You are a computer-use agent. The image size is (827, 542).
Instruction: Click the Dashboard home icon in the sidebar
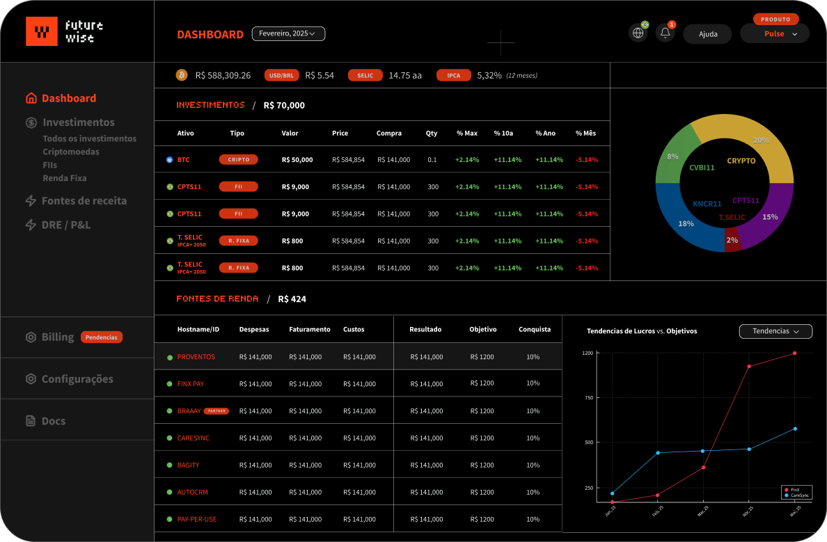[x=31, y=98]
